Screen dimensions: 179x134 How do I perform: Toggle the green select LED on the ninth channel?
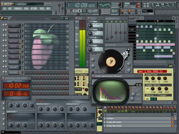click(23, 67)
